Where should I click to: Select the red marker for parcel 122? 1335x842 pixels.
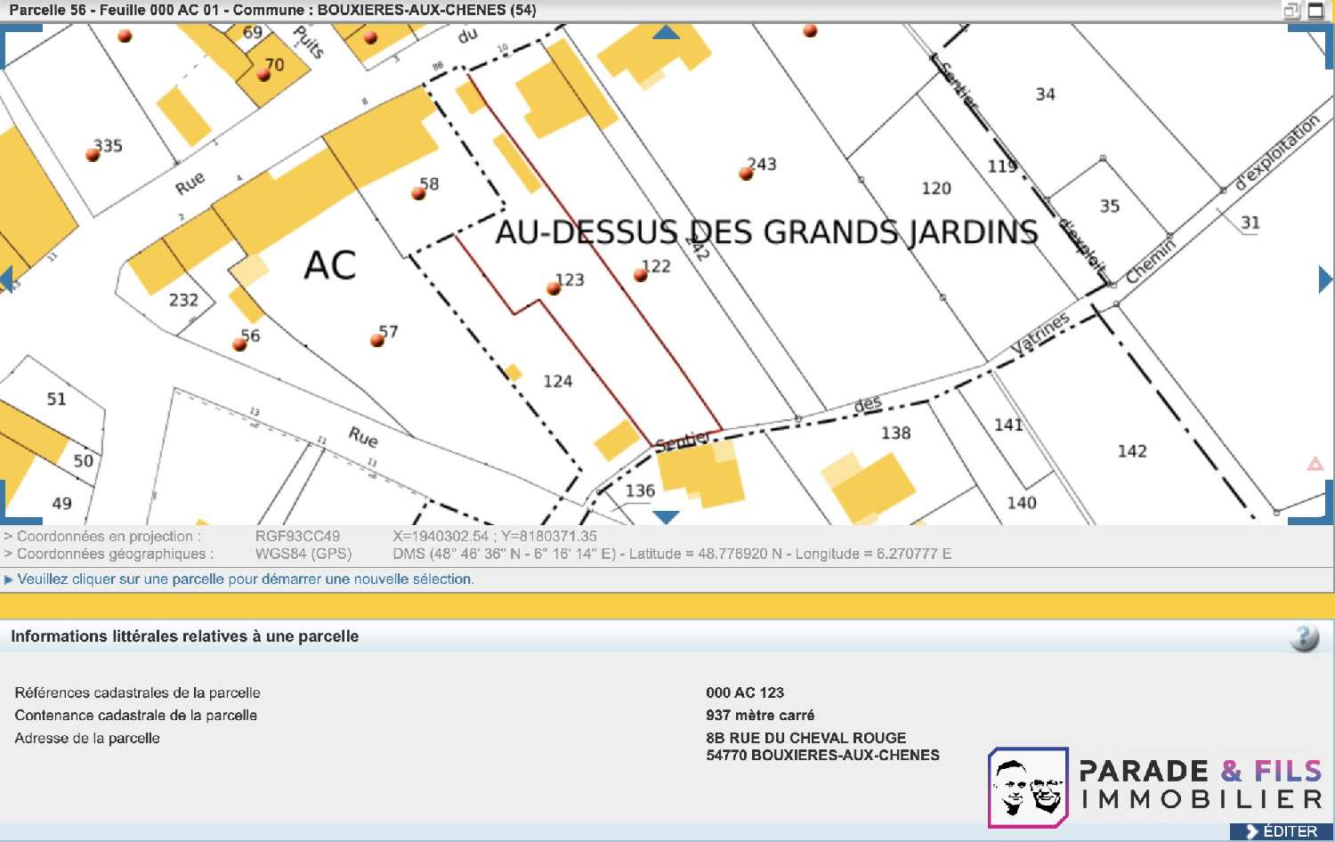coord(640,275)
